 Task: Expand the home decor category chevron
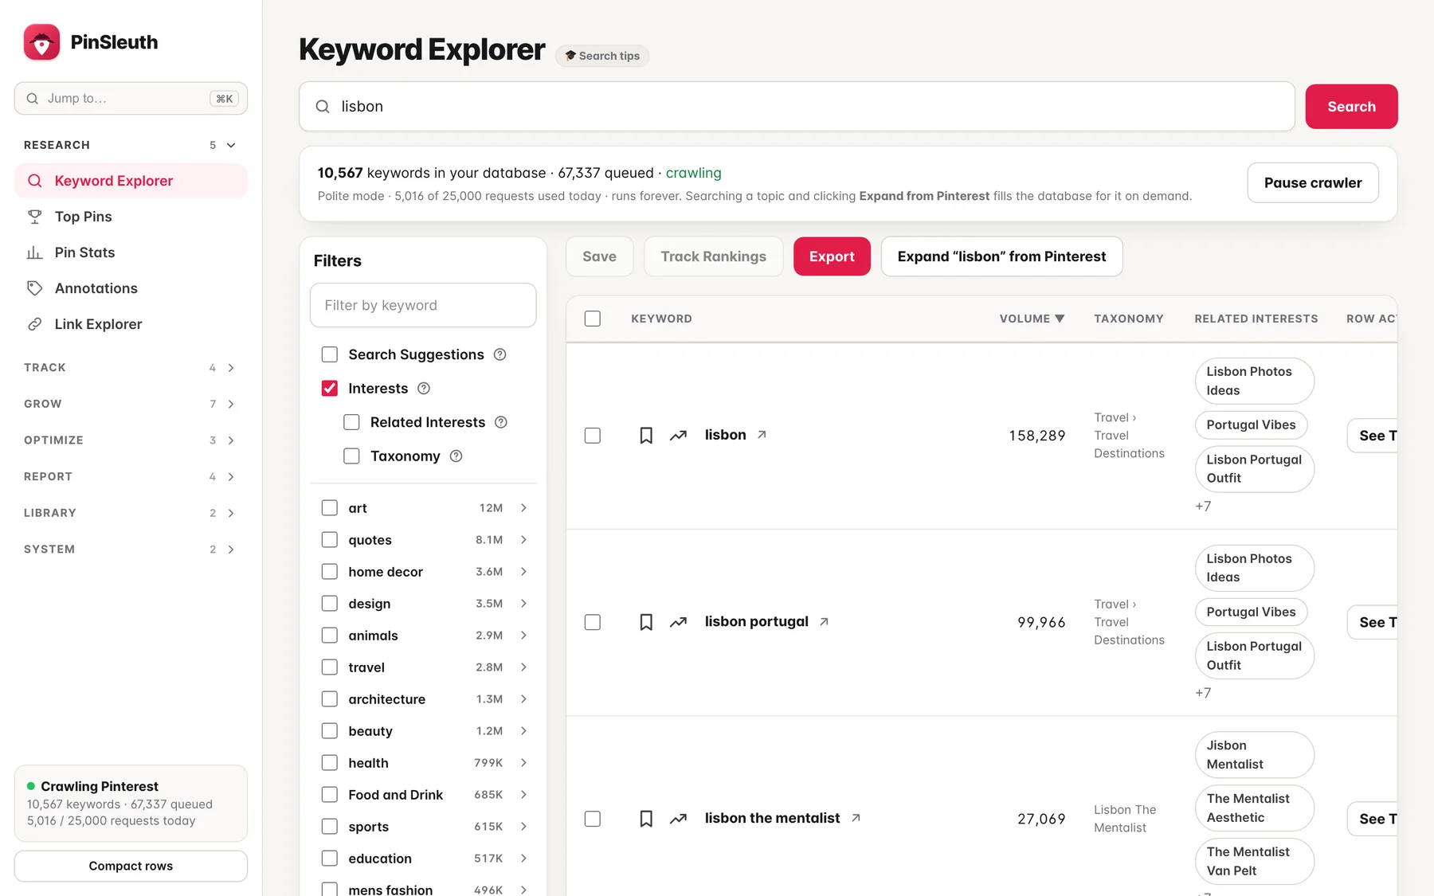(523, 572)
